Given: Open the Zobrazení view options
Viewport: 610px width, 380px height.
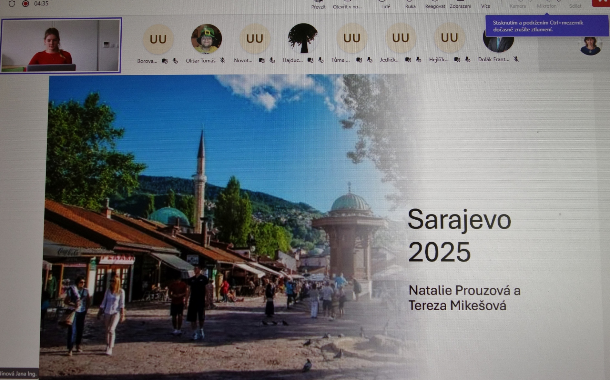Looking at the screenshot, I should [460, 5].
